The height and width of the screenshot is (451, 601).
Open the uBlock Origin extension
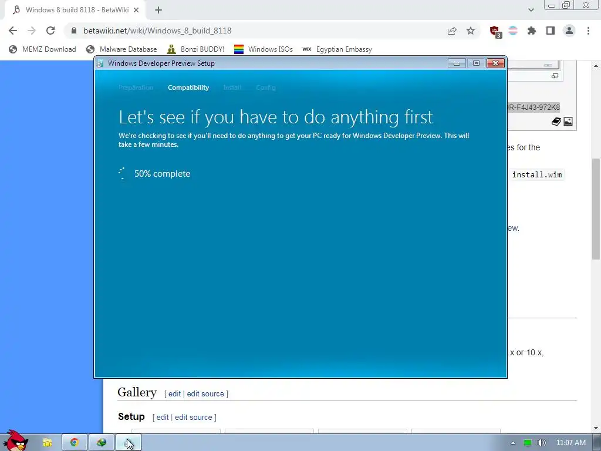coord(495,32)
